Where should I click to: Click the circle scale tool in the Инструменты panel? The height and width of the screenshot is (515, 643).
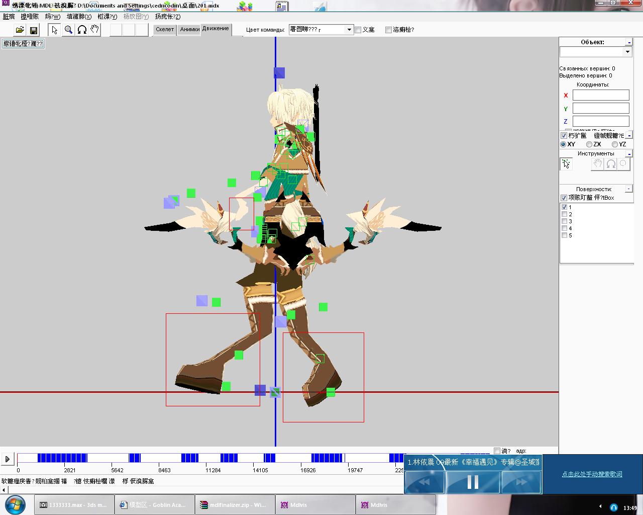623,164
